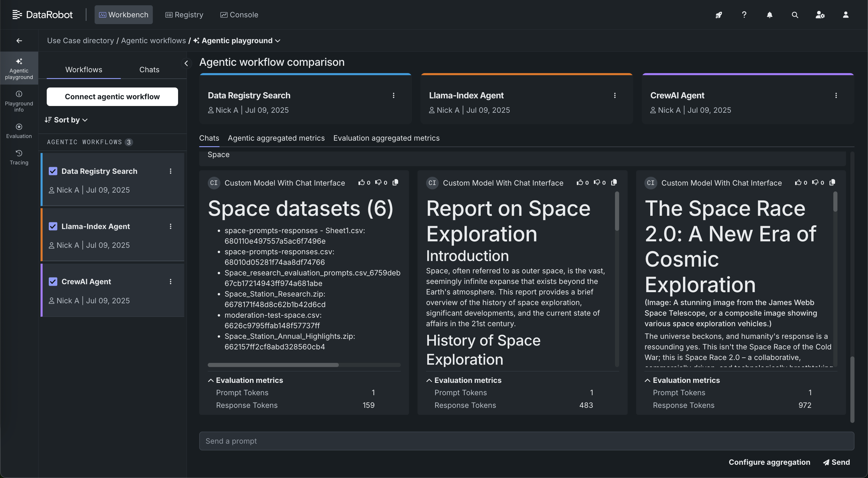Uncheck the Data Registry Search workflow
868x478 pixels.
point(53,171)
